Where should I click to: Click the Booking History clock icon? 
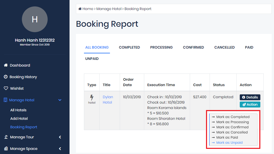tap(6, 77)
